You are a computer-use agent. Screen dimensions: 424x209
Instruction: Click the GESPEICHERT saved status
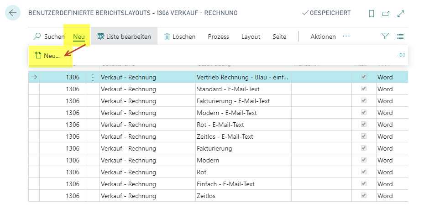(x=326, y=13)
